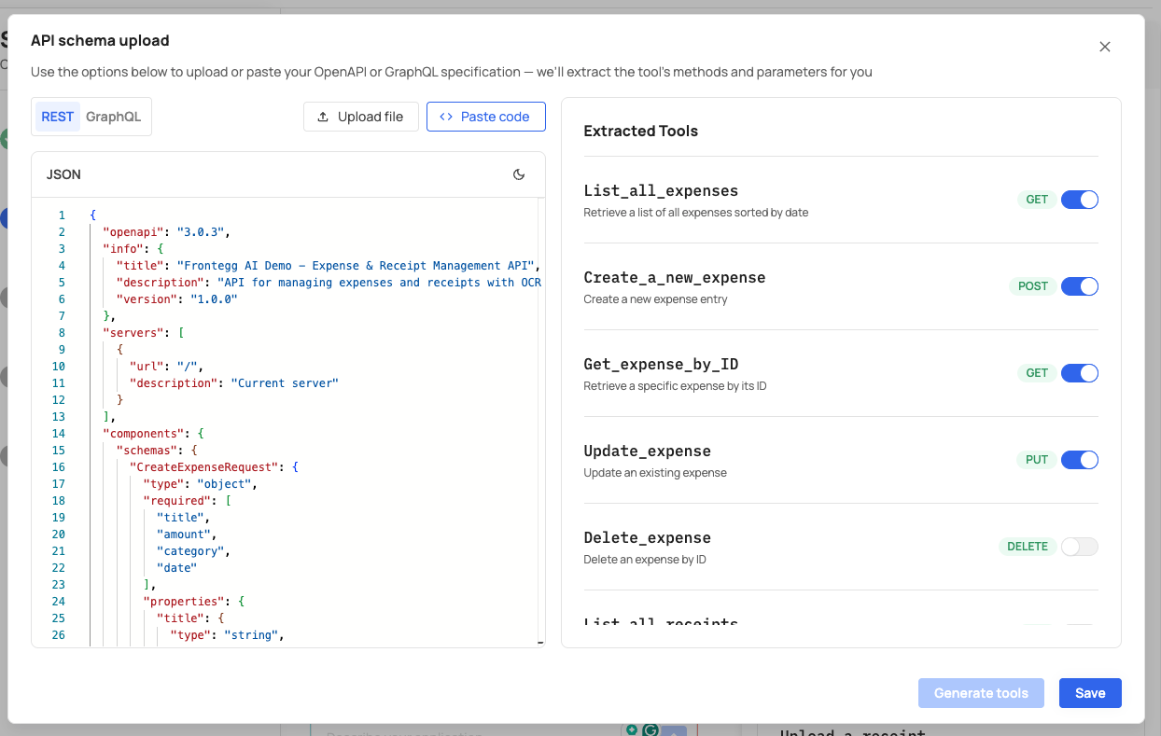Open the Paste code panel
This screenshot has height=736, width=1161.
[x=485, y=117]
